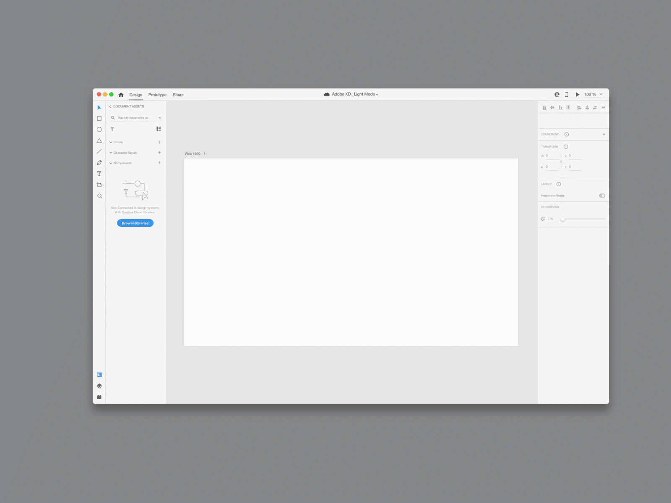Select the Artboard tool
Image resolution: width=671 pixels, height=503 pixels.
(99, 185)
